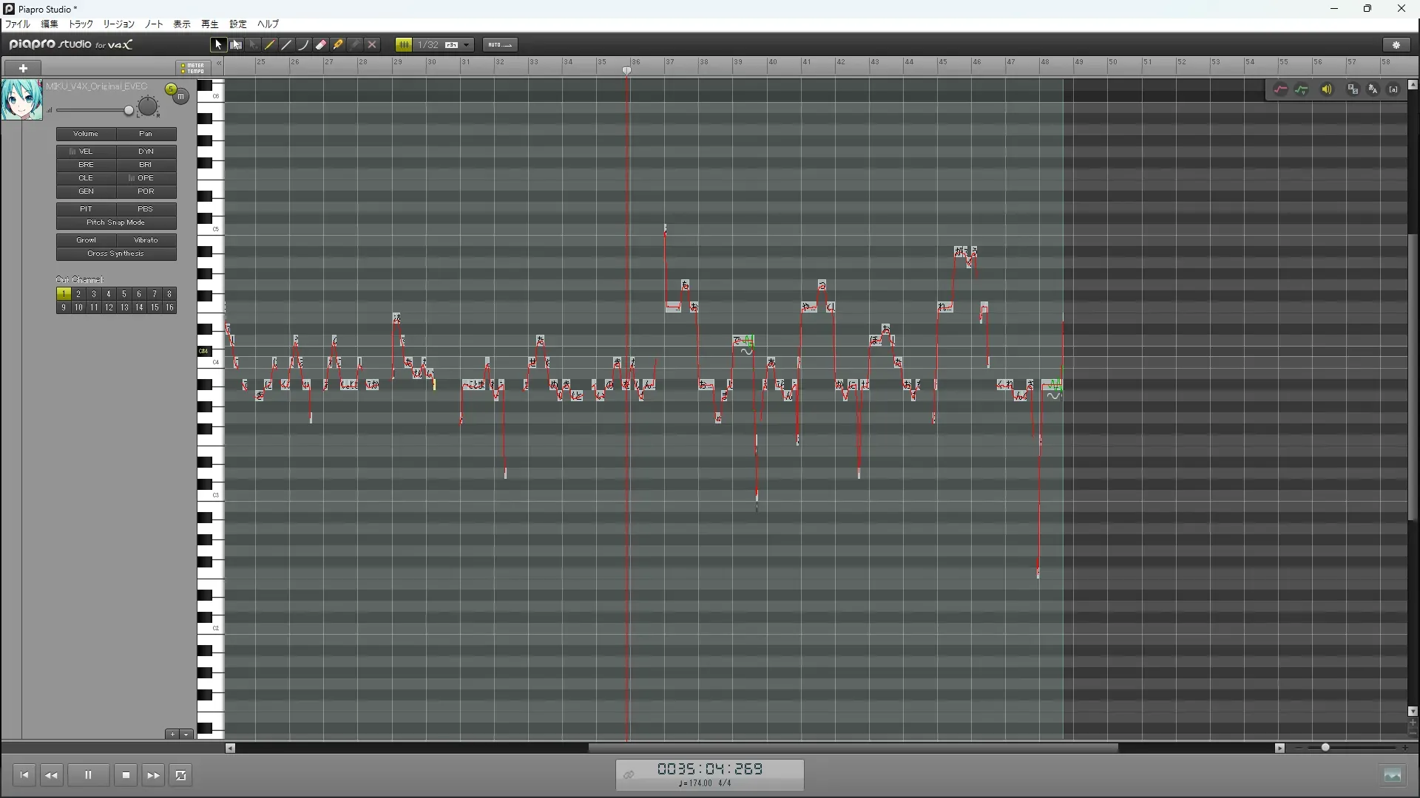Open the 再生 menu
The height and width of the screenshot is (798, 1420).
[210, 24]
